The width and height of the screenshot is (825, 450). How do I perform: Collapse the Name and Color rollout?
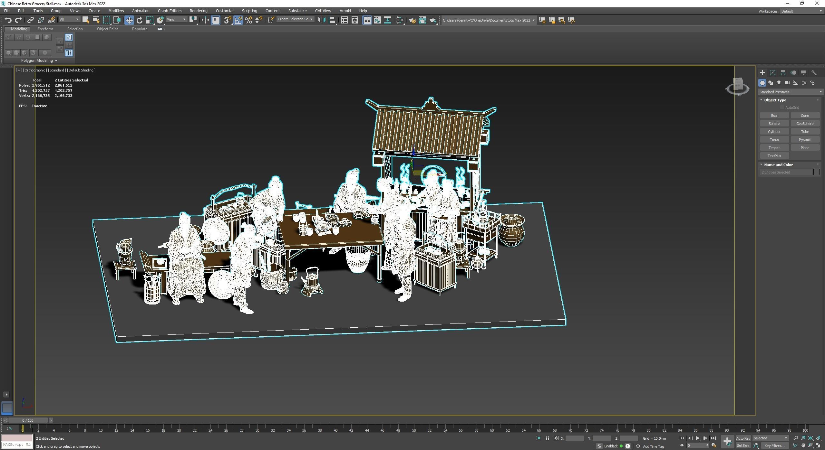(778, 165)
